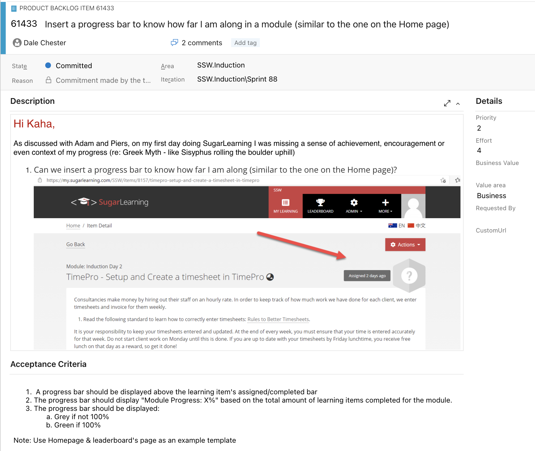The image size is (535, 451).
Task: Click Add tag button
Action: 245,43
